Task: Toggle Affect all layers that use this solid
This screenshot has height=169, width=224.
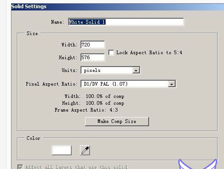Action: 20,167
